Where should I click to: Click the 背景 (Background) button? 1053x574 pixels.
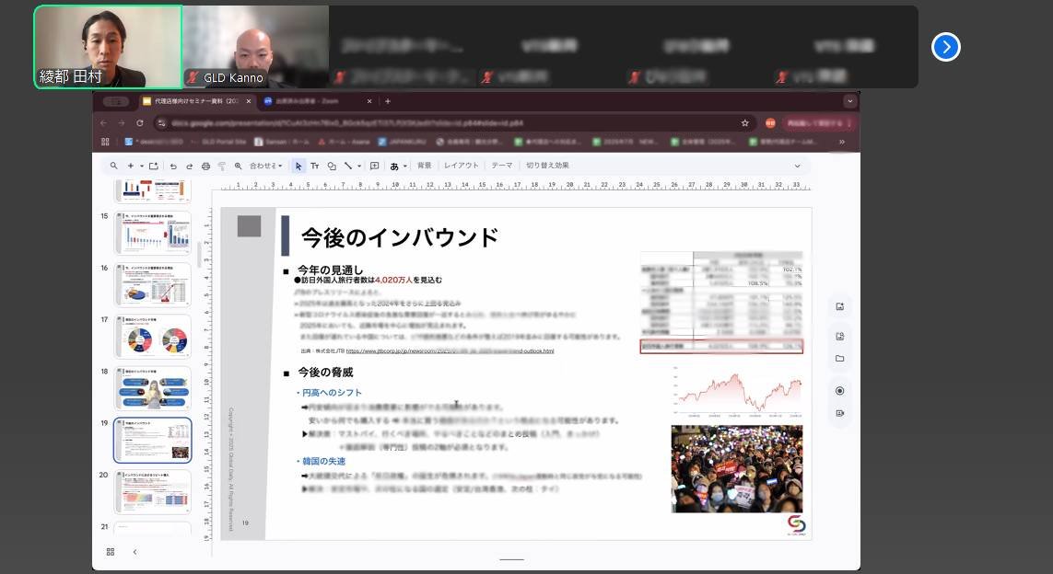tap(424, 166)
